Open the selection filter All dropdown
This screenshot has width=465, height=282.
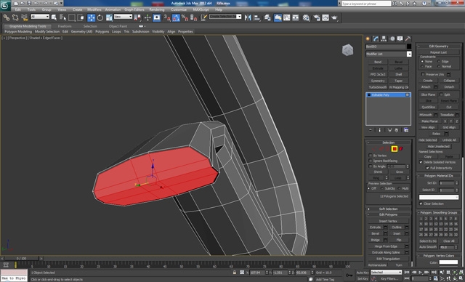(x=40, y=17)
